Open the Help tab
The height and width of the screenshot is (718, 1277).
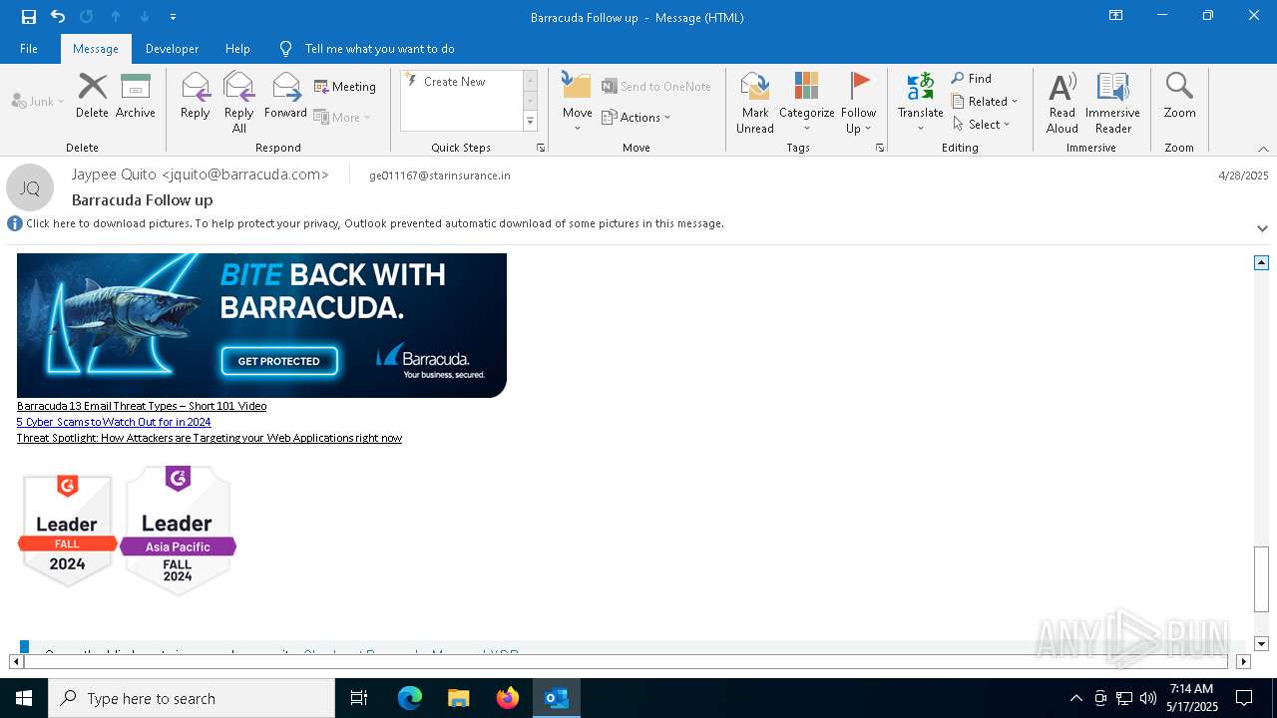tap(237, 49)
